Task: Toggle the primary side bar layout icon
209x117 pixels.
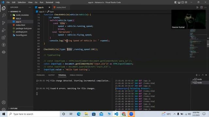Action: pyautogui.click(x=176, y=2)
